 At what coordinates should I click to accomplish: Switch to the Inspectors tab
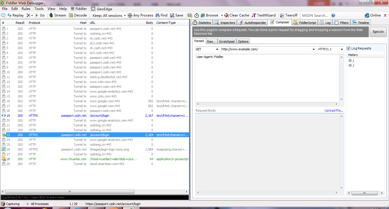click(x=225, y=23)
